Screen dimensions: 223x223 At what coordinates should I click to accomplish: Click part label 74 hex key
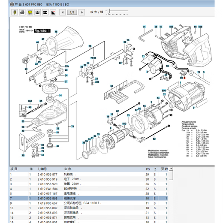(144, 27)
